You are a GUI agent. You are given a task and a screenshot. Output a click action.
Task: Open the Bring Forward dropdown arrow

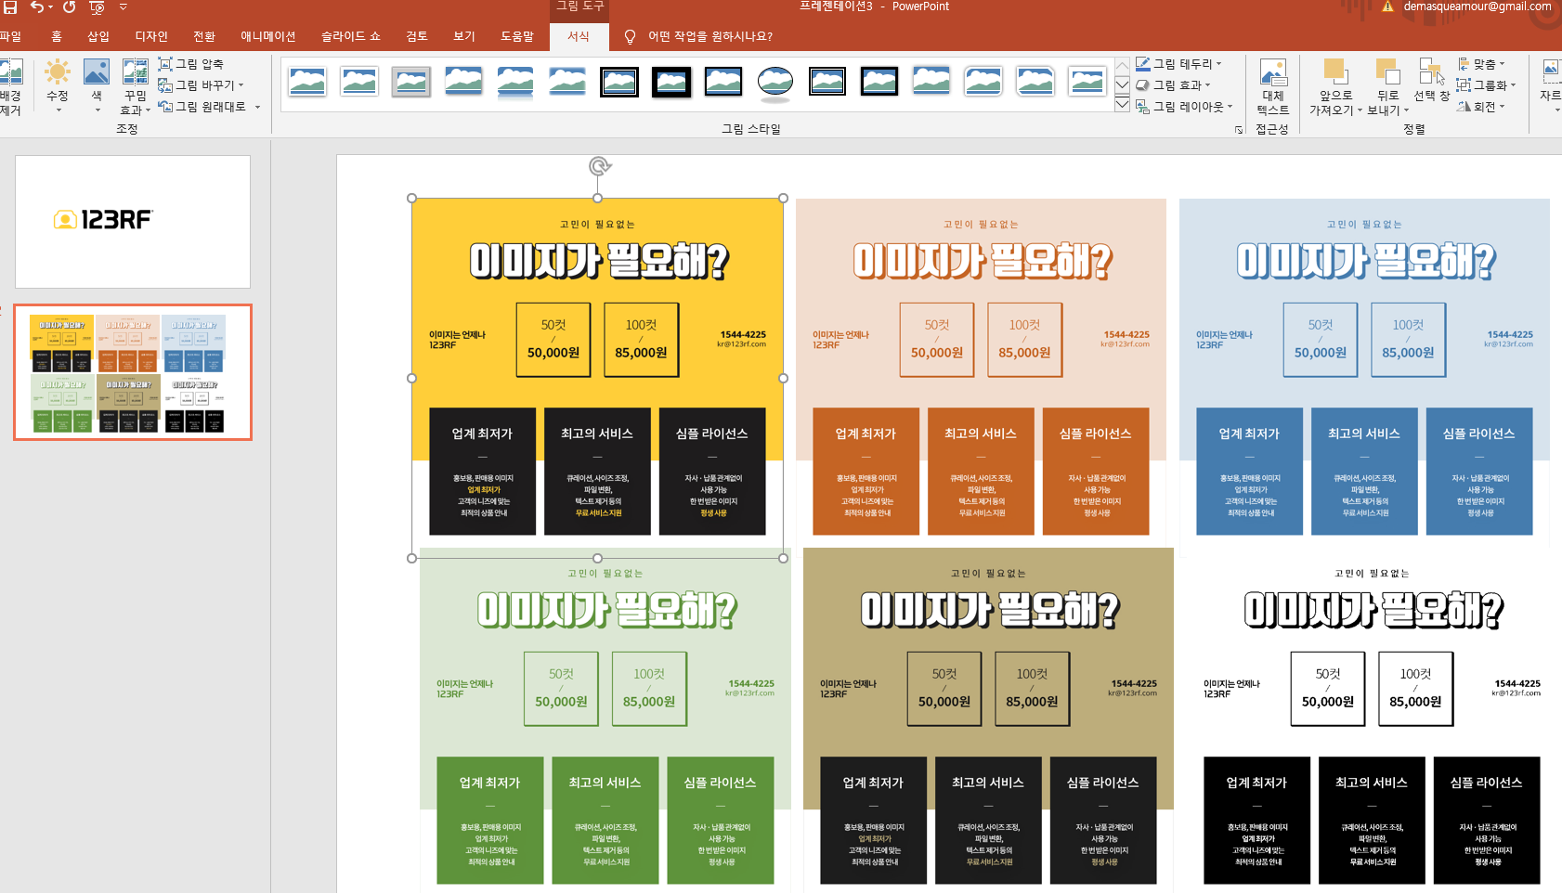pos(1360,110)
